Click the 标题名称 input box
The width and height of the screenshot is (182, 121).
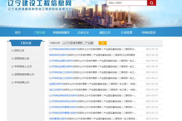78,43
